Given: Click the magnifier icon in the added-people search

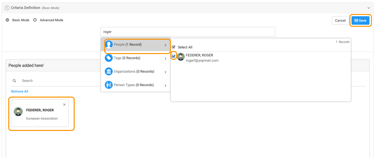Looking at the screenshot, I should [14, 81].
